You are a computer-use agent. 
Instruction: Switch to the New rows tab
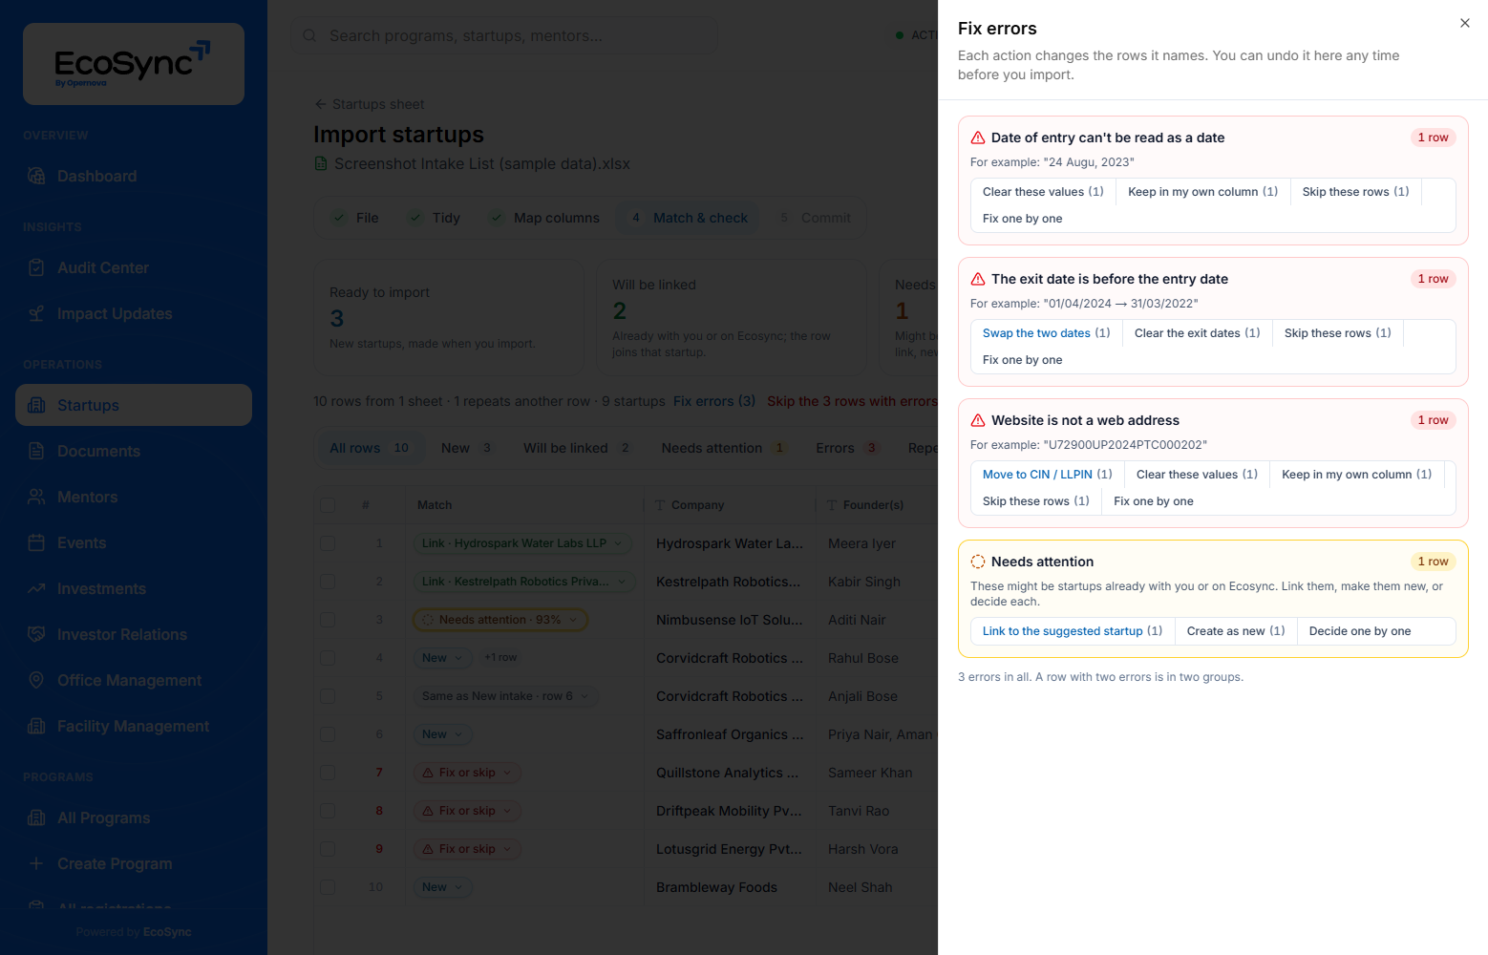pyautogui.click(x=467, y=448)
